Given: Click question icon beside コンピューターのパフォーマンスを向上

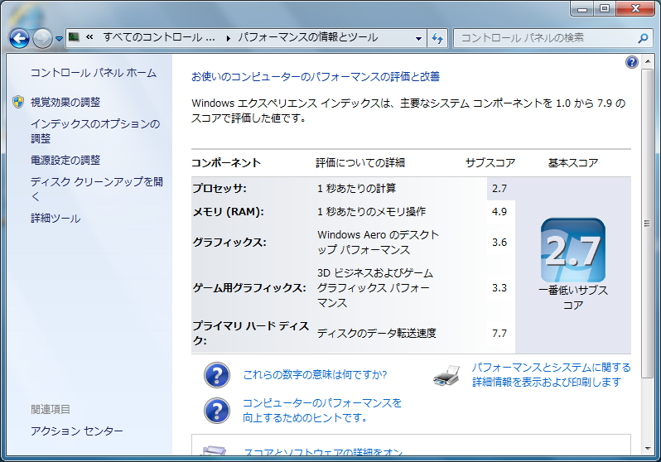Looking at the screenshot, I should 217,411.
